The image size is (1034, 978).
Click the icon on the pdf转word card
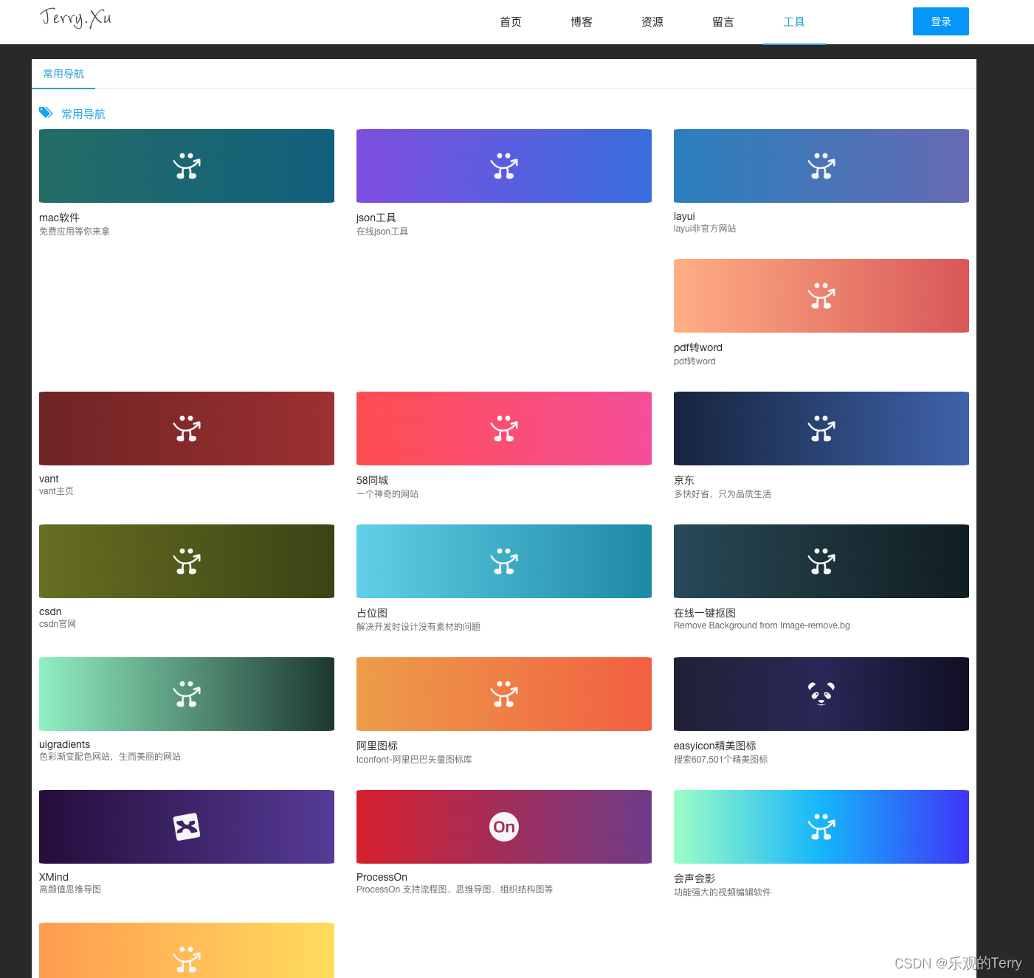[x=821, y=296]
